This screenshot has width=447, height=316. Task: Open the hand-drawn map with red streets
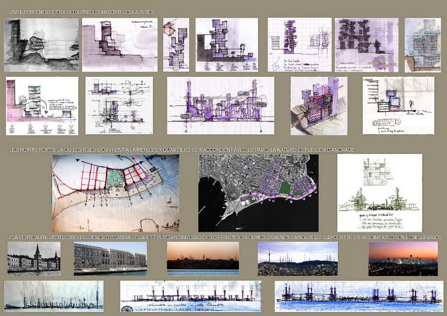tap(115, 193)
